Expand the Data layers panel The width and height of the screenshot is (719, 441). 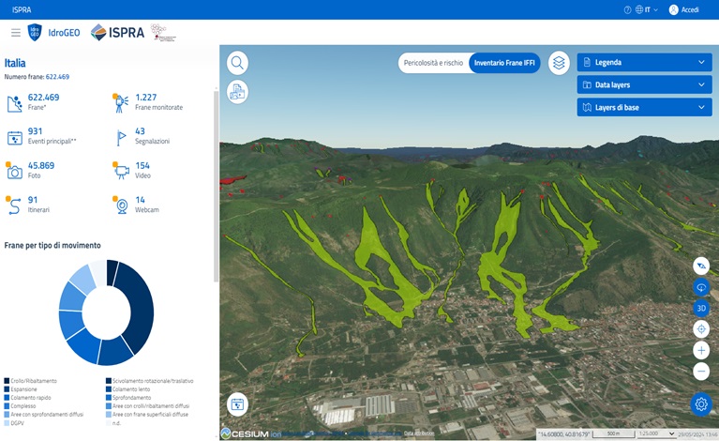[x=644, y=84]
